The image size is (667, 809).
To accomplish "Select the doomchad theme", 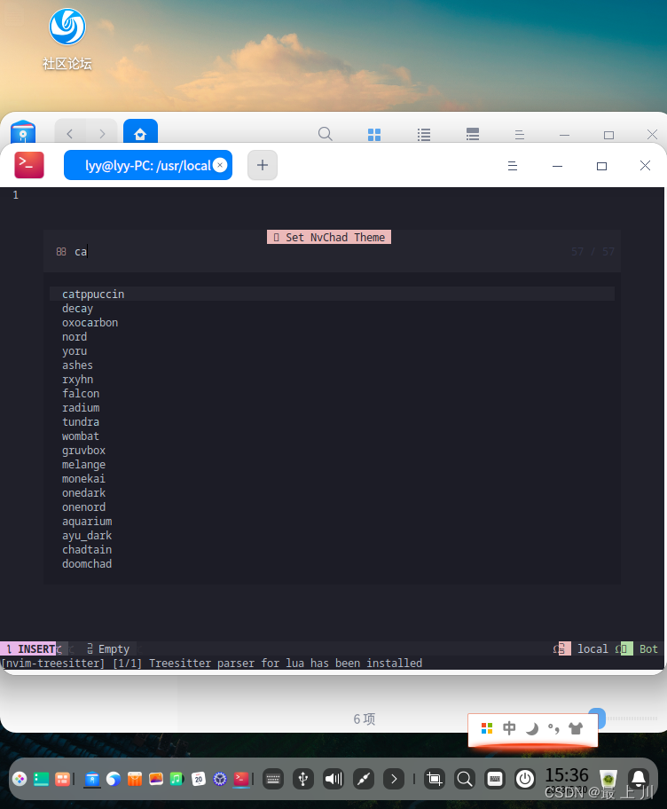I will (87, 564).
